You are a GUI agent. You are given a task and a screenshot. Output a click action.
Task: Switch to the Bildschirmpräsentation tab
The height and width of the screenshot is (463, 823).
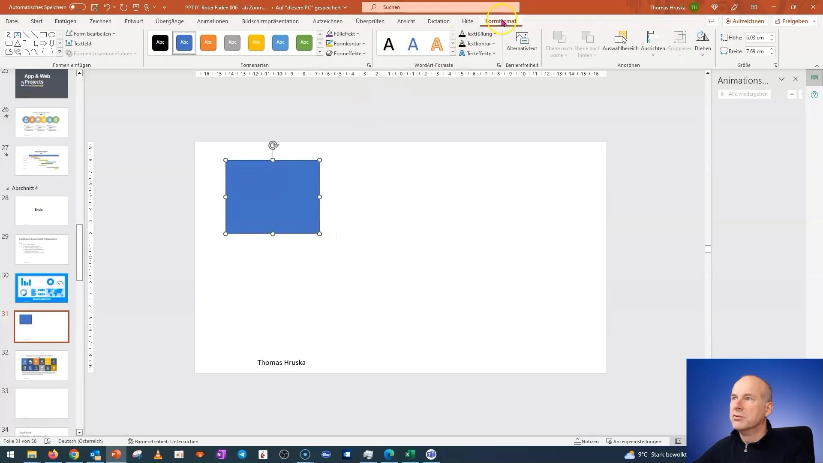(x=270, y=21)
